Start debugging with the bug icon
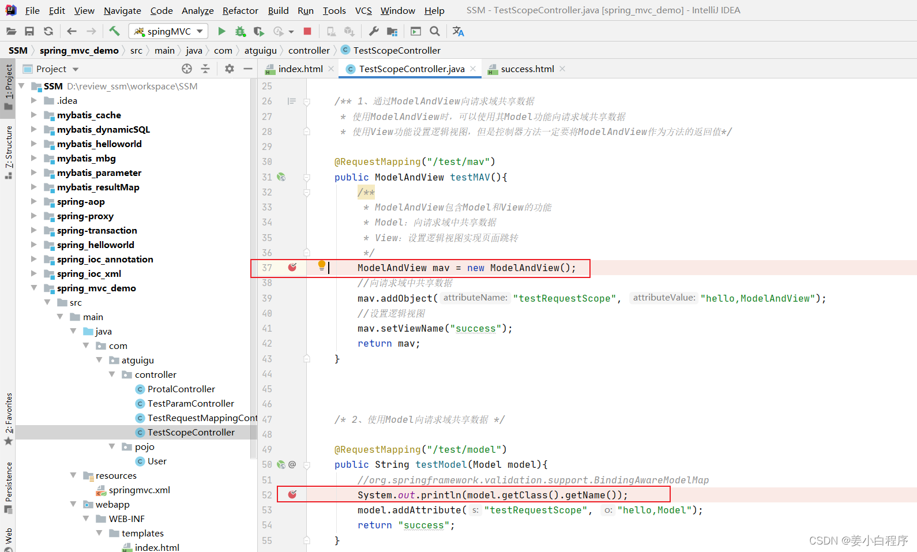 pos(240,31)
